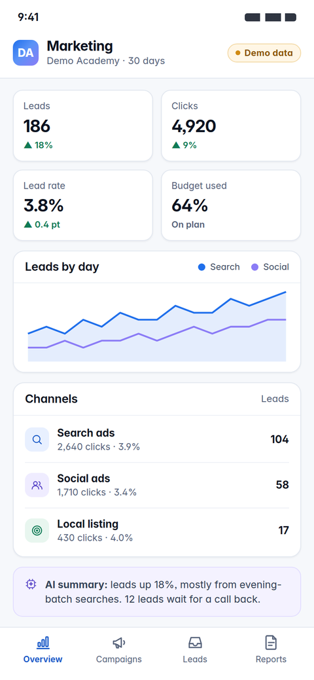Image resolution: width=314 pixels, height=680 pixels.
Task: Click the green up arrow beside 18%
Action: pyautogui.click(x=28, y=145)
